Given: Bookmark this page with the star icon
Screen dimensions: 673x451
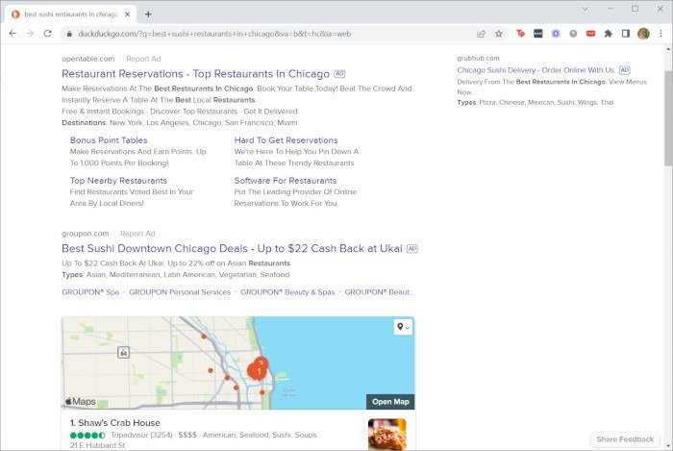Looking at the screenshot, I should tap(499, 34).
